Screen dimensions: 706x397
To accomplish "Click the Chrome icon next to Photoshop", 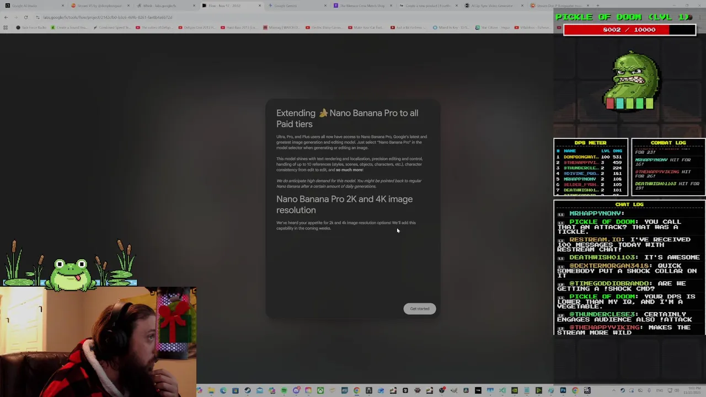I will point(575,391).
